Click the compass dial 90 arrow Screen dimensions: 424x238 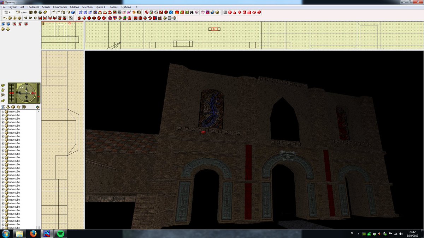[26, 89]
